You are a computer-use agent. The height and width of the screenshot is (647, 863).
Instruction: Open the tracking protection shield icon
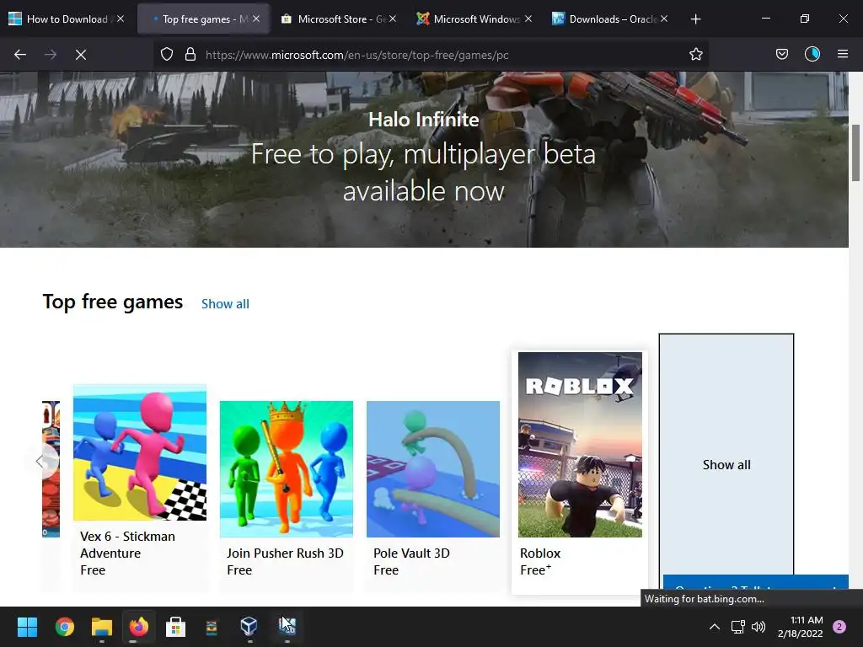pyautogui.click(x=167, y=54)
